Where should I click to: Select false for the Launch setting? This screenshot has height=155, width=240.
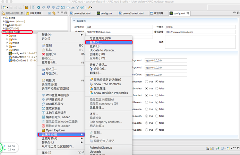(157, 116)
